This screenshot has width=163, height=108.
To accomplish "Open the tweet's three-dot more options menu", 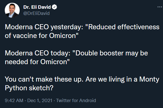I will pyautogui.click(x=160, y=7).
